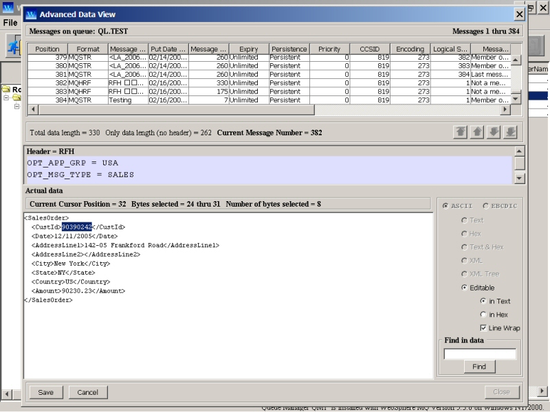Viewport: 550px width, 412px height.
Task: Select message row at position 383
Action: click(269, 91)
